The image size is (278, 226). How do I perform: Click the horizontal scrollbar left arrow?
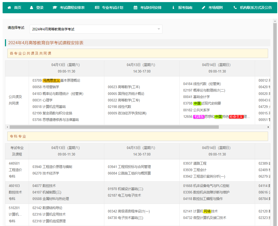[x=7, y=127]
